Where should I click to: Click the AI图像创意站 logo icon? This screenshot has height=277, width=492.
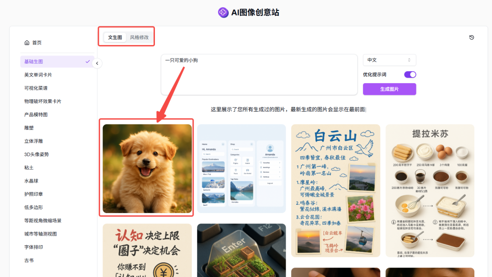pos(223,13)
